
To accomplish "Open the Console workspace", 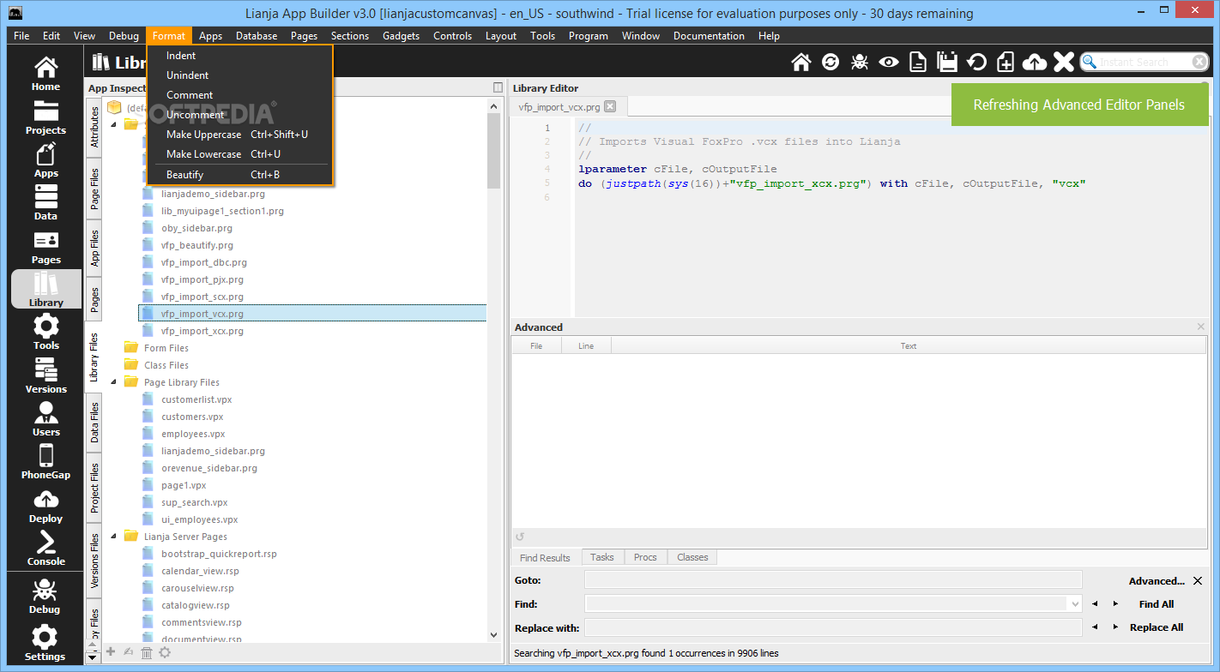I will click(x=45, y=549).
